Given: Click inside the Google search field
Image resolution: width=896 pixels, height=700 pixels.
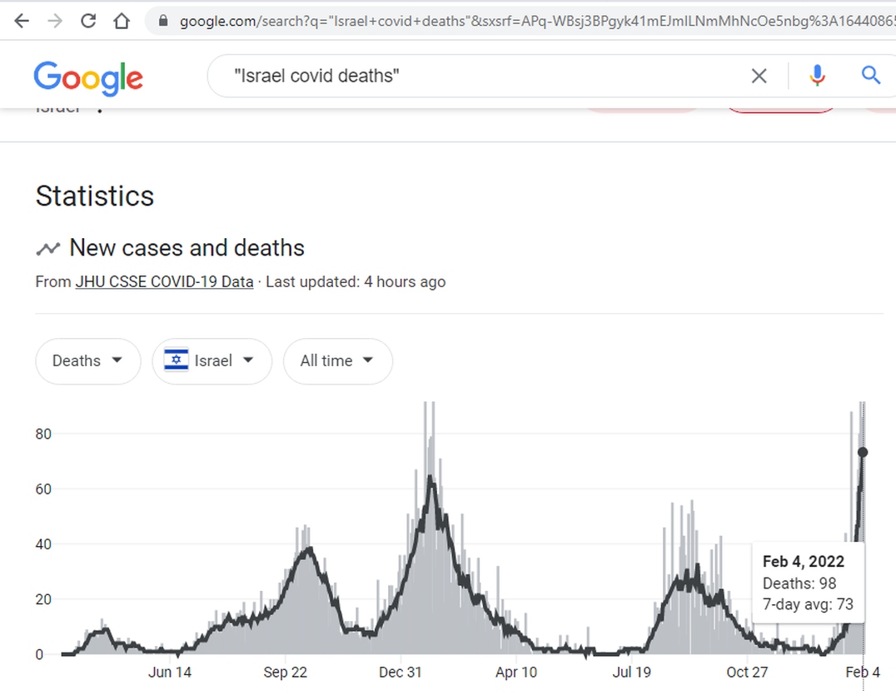Looking at the screenshot, I should point(483,77).
